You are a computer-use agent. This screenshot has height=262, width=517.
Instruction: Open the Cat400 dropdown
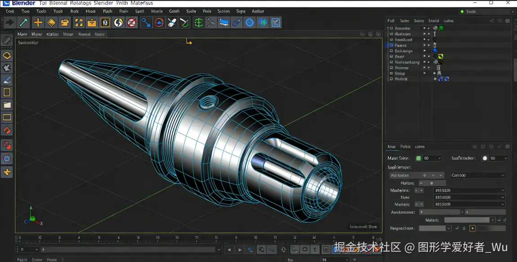tap(477, 175)
